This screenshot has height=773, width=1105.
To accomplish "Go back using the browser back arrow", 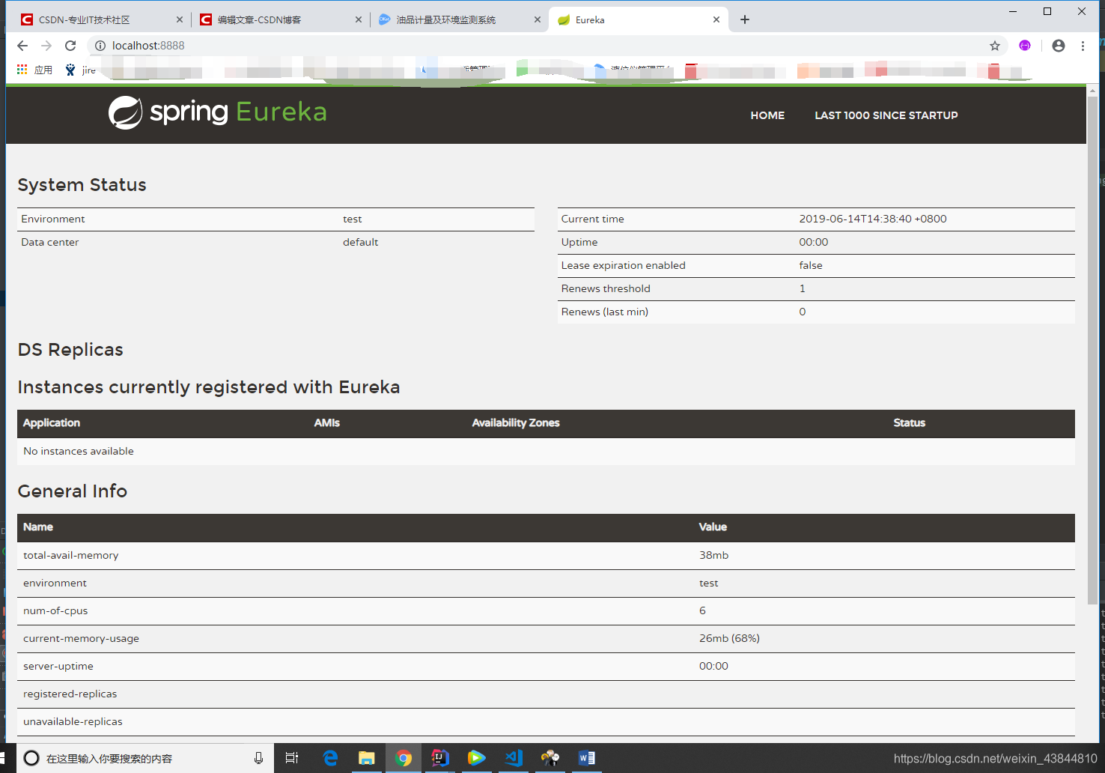I will pos(22,46).
